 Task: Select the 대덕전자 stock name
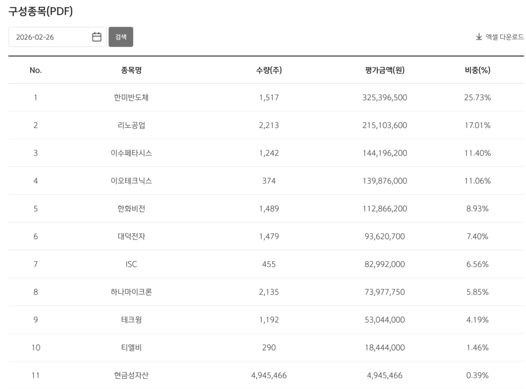[131, 236]
